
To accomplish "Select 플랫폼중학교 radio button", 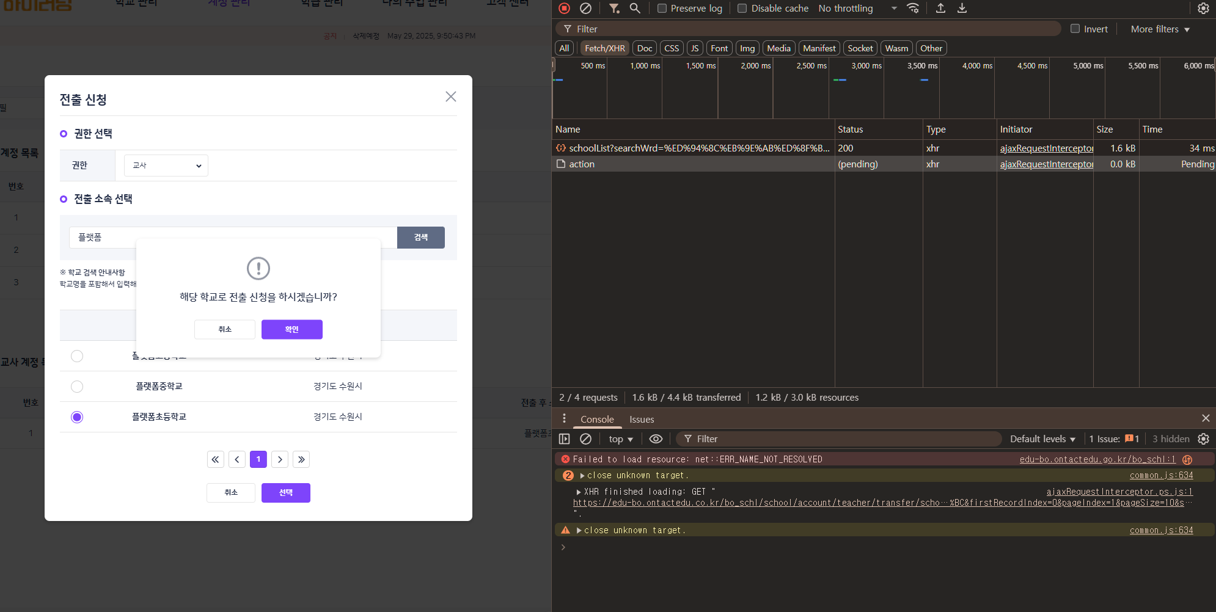I will [77, 387].
